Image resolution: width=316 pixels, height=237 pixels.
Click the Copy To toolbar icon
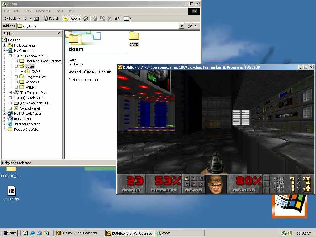(102, 19)
